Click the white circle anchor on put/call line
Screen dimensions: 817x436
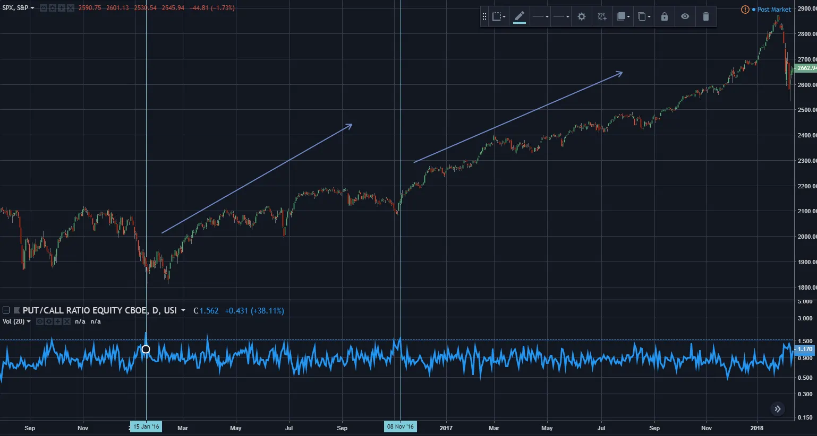(146, 349)
